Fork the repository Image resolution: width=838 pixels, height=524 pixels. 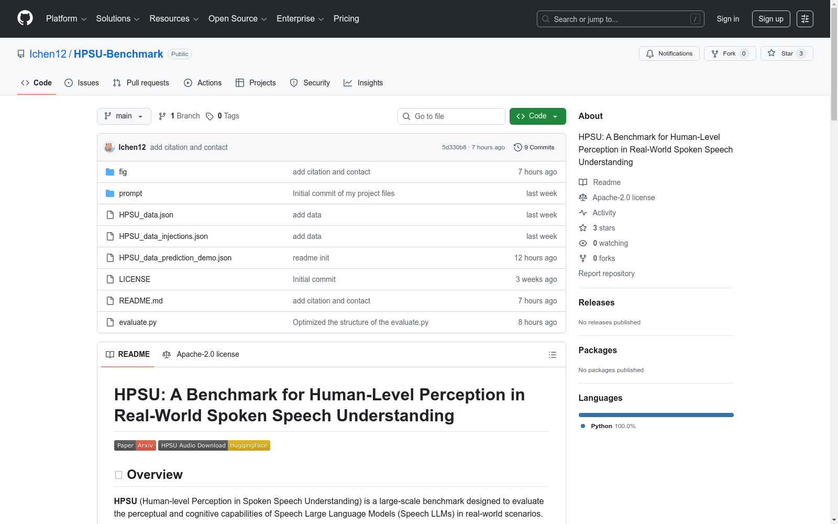point(730,53)
